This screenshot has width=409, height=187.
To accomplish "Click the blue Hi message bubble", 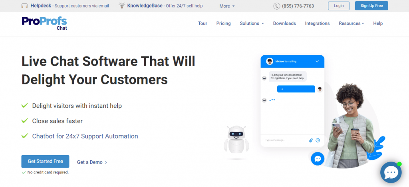I will coord(296,89).
